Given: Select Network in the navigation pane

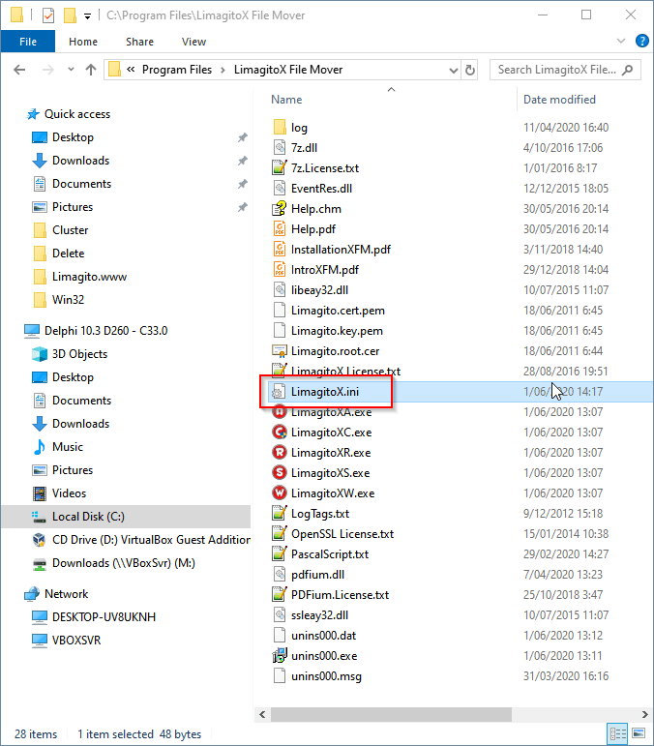Looking at the screenshot, I should [66, 594].
